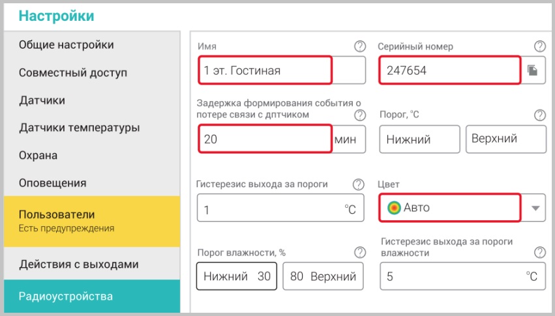The width and height of the screenshot is (555, 316).
Task: Click the help icon next to Имя
Action: (359, 46)
